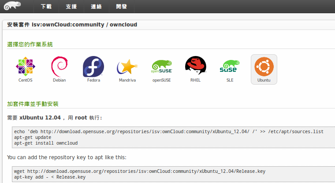
Task: Click the echo deb repository command line
Action: (x=169, y=131)
